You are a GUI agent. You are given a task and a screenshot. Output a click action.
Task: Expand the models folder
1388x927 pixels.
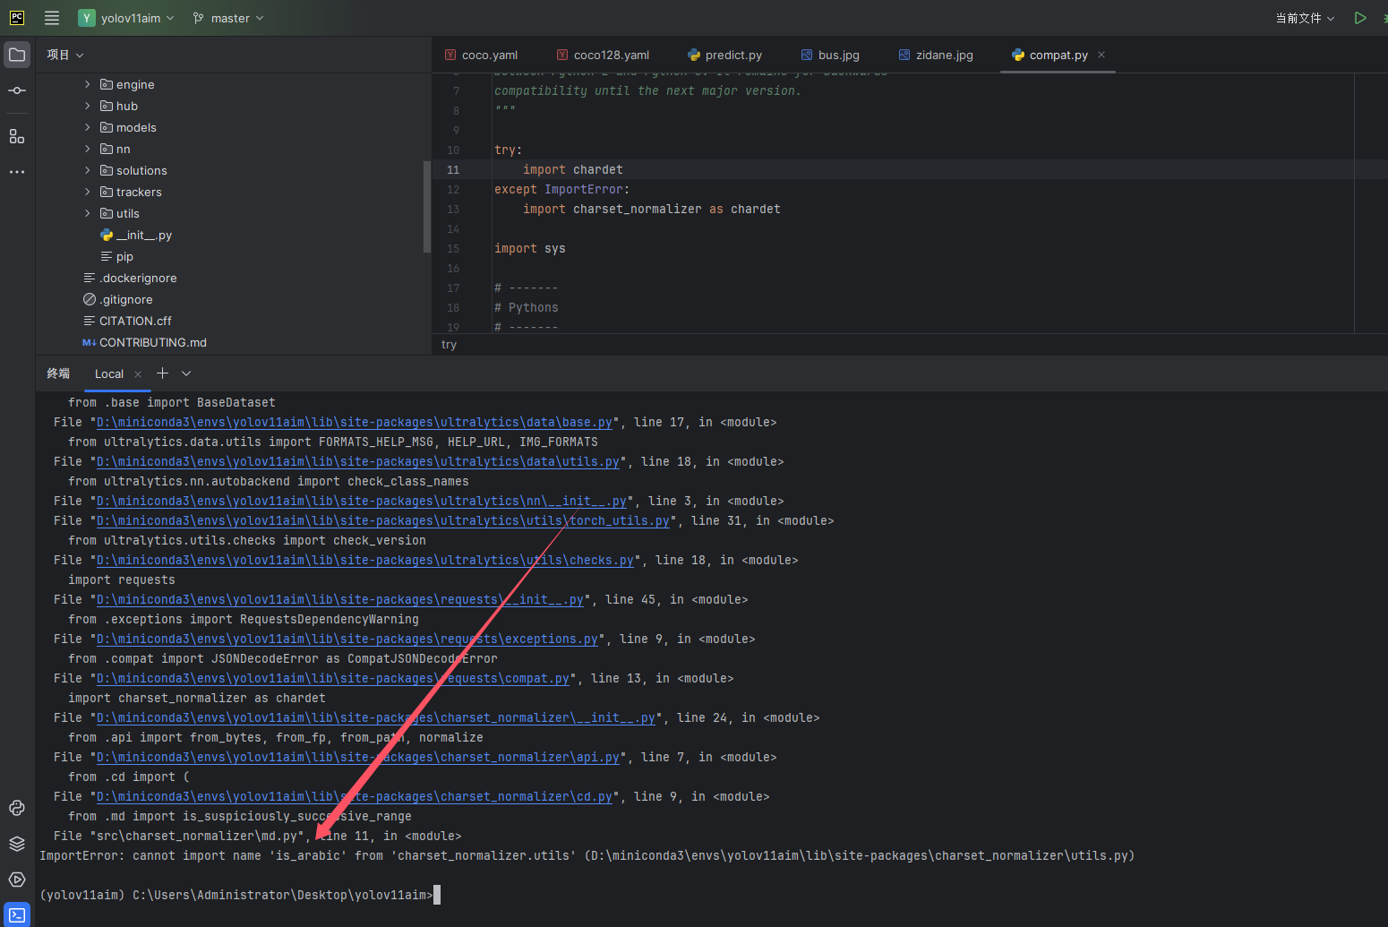click(x=87, y=127)
